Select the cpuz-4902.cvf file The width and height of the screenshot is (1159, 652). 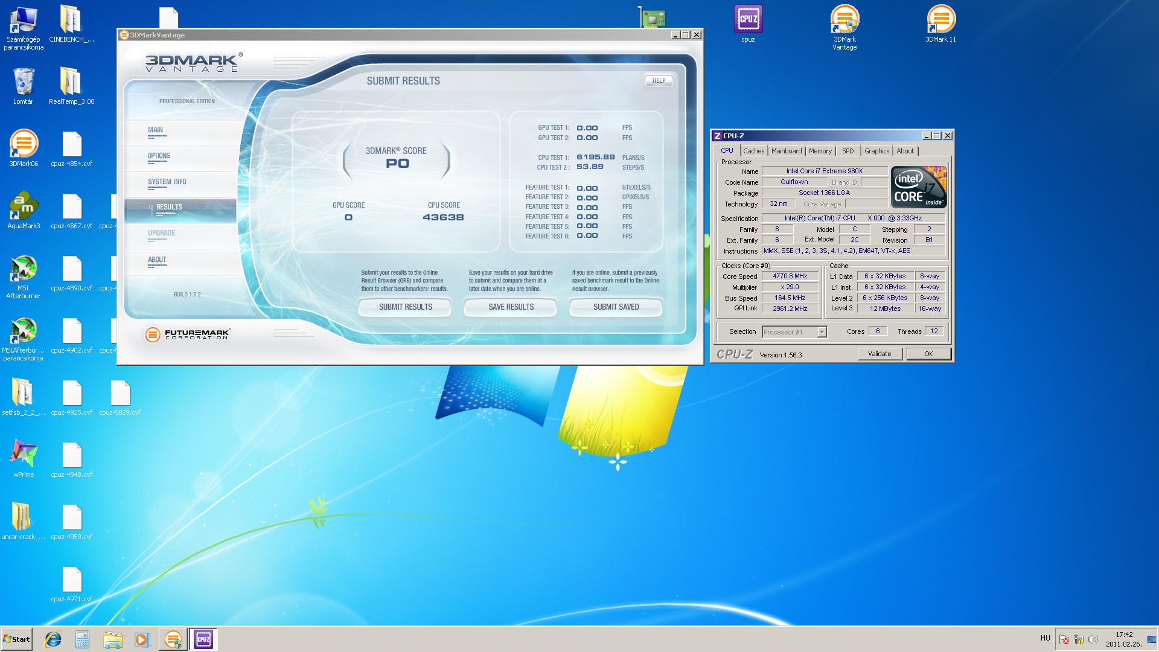(72, 335)
